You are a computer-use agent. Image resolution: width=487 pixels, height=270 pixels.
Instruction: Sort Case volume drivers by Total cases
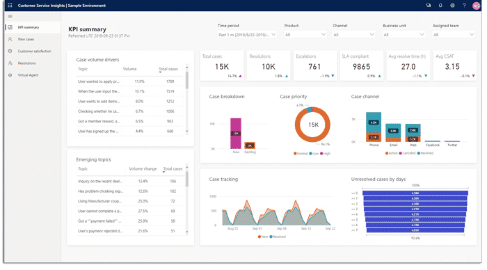pyautogui.click(x=168, y=69)
